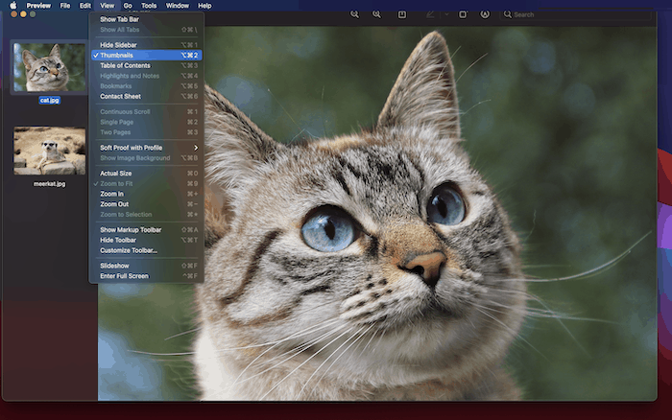The width and height of the screenshot is (672, 420).
Task: Open the Apple menu
Action: (x=13, y=6)
